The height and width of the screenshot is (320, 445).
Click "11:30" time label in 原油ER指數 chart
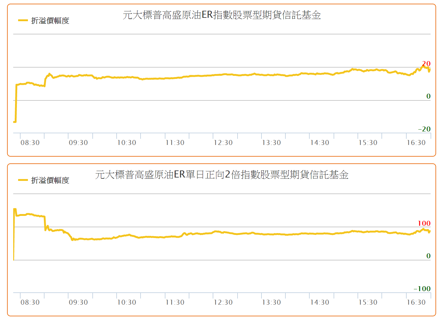tap(175, 142)
